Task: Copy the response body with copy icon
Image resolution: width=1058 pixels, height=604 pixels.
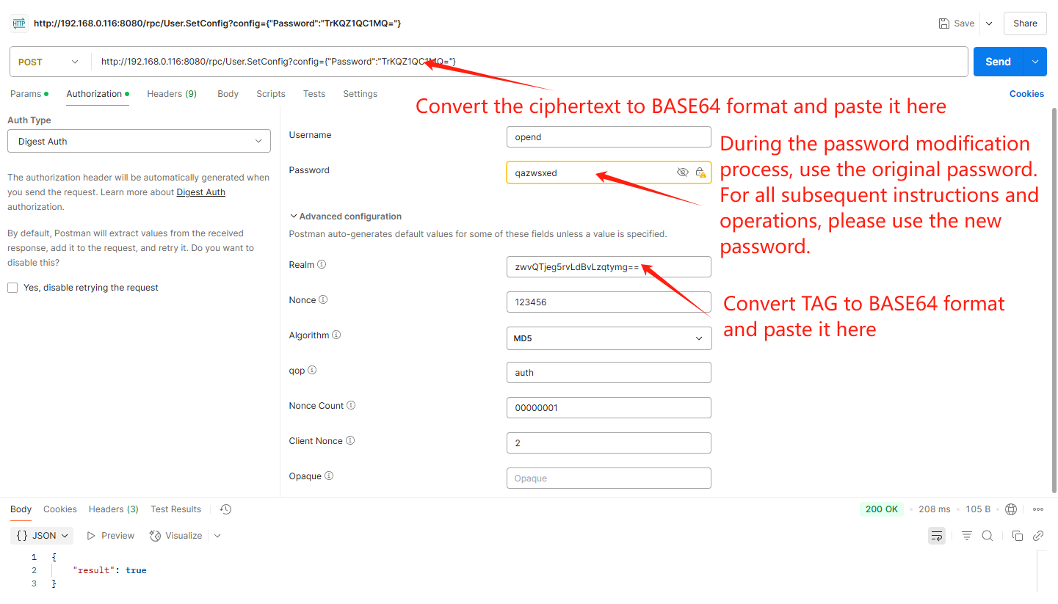Action: coord(1018,536)
